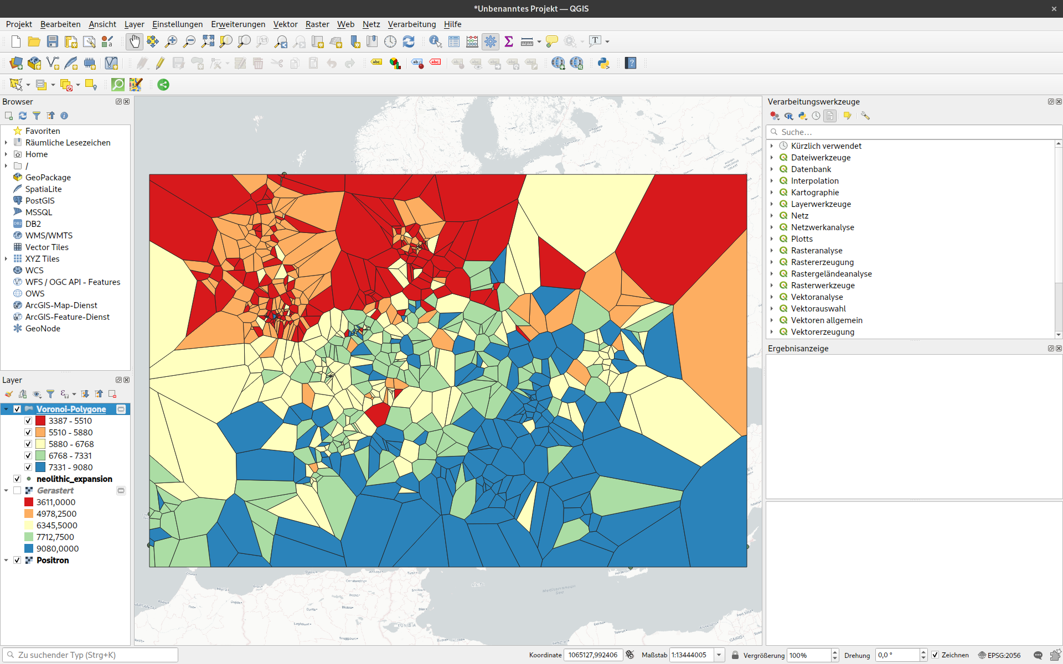The height and width of the screenshot is (664, 1063).
Task: Open the Python console icon
Action: tap(603, 63)
